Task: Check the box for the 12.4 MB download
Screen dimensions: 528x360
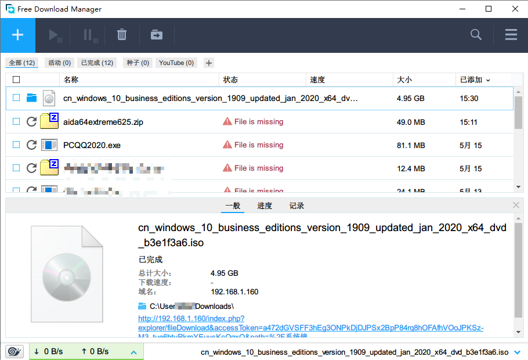Action: tap(16, 168)
